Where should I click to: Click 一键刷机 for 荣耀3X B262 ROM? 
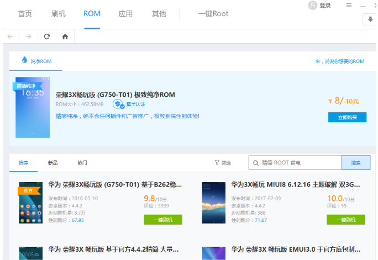(163, 220)
